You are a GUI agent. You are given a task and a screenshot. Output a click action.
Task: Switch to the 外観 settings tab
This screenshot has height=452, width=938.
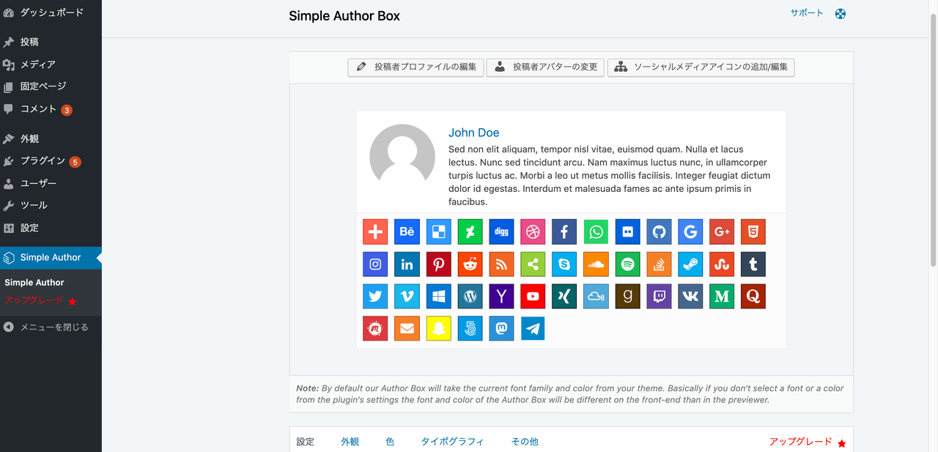pyautogui.click(x=350, y=442)
